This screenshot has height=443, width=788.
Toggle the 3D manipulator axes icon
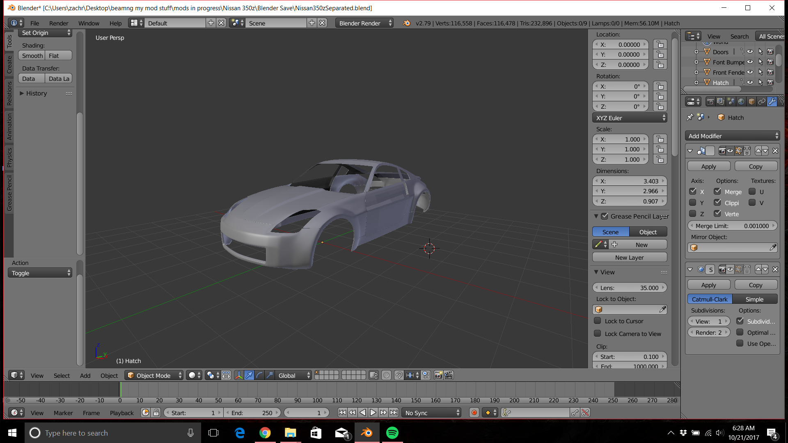[239, 375]
